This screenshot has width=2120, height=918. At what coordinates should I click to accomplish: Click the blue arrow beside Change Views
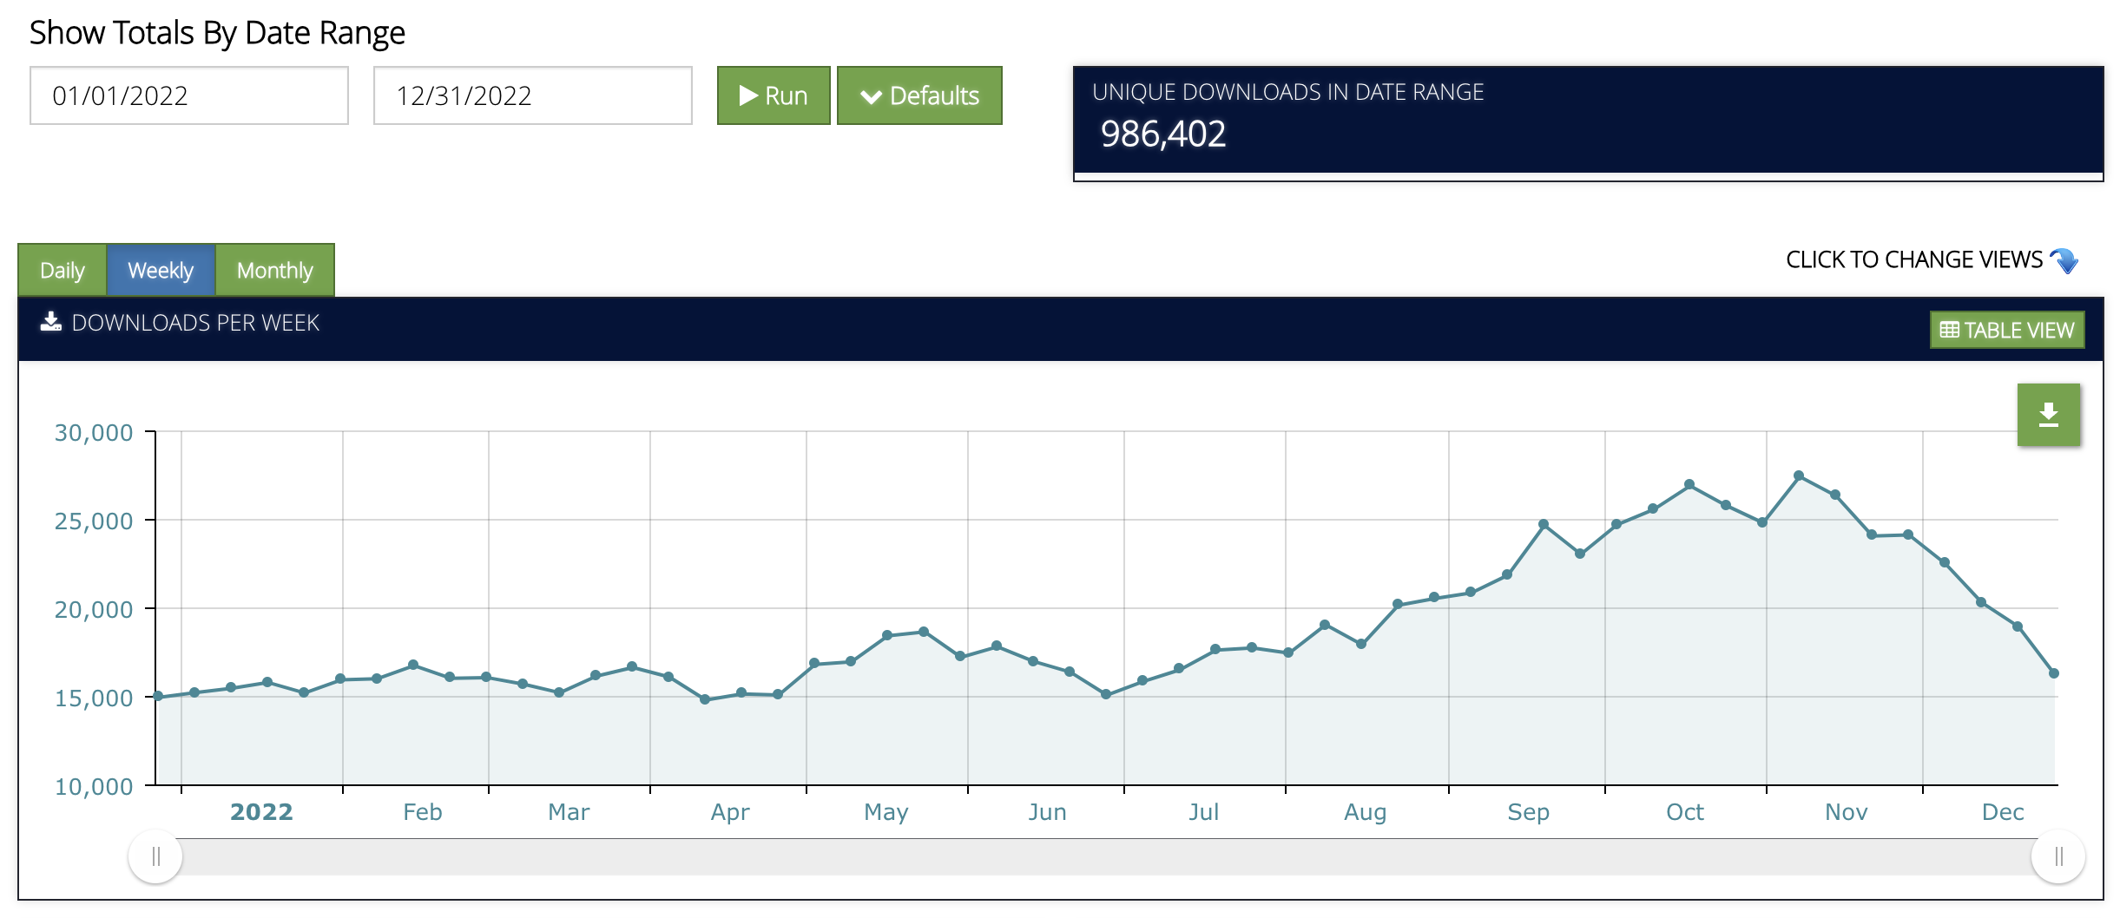pos(2064,260)
